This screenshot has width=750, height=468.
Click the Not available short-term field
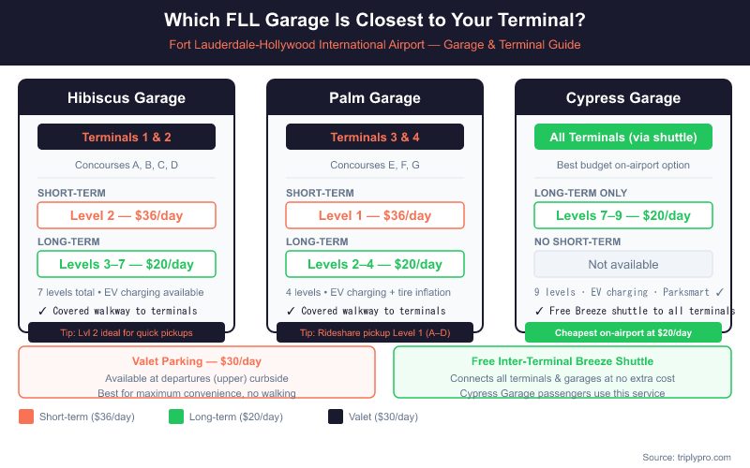pyautogui.click(x=623, y=264)
